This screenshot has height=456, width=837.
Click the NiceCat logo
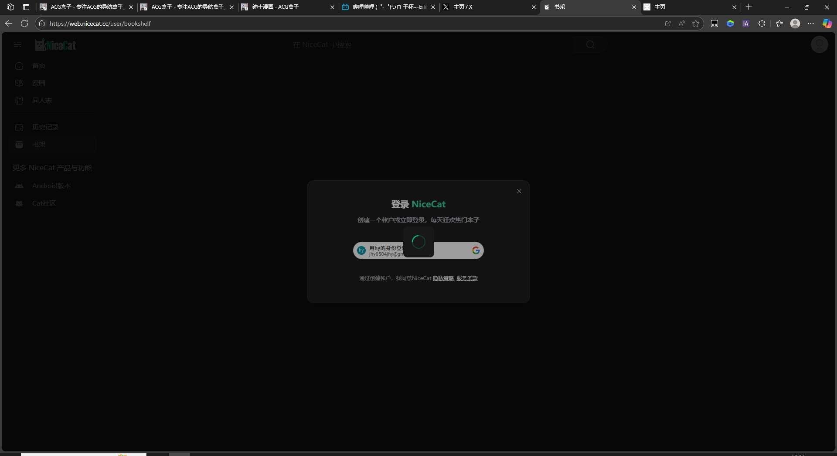pos(55,45)
